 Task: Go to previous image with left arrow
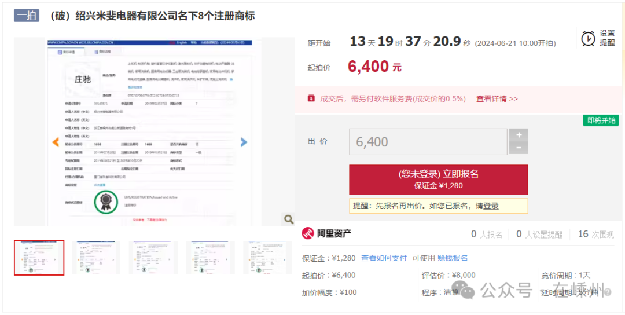click(56, 142)
